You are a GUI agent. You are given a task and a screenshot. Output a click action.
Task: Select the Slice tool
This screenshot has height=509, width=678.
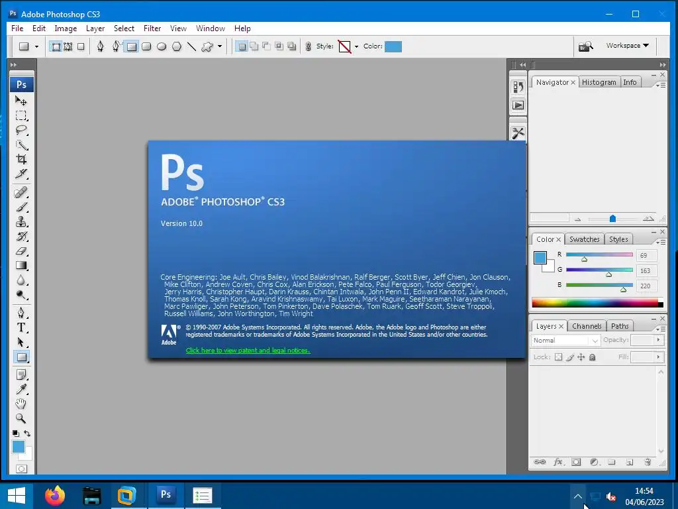click(21, 174)
